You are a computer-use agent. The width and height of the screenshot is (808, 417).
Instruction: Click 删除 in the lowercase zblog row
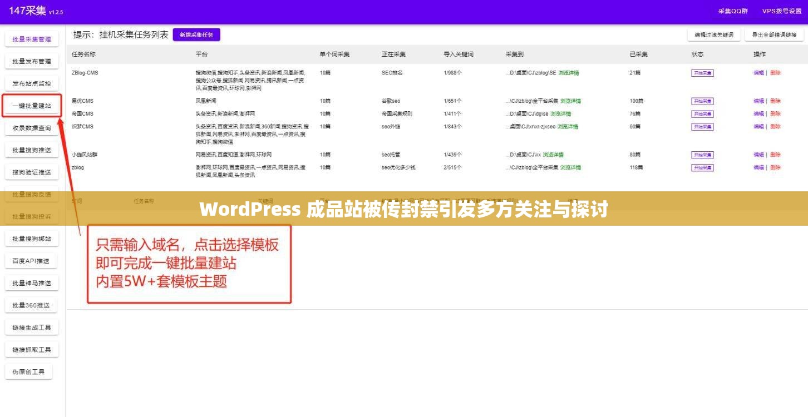[775, 167]
